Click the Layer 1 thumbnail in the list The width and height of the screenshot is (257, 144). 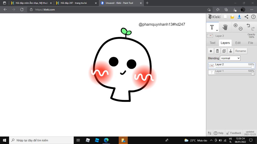[211, 72]
